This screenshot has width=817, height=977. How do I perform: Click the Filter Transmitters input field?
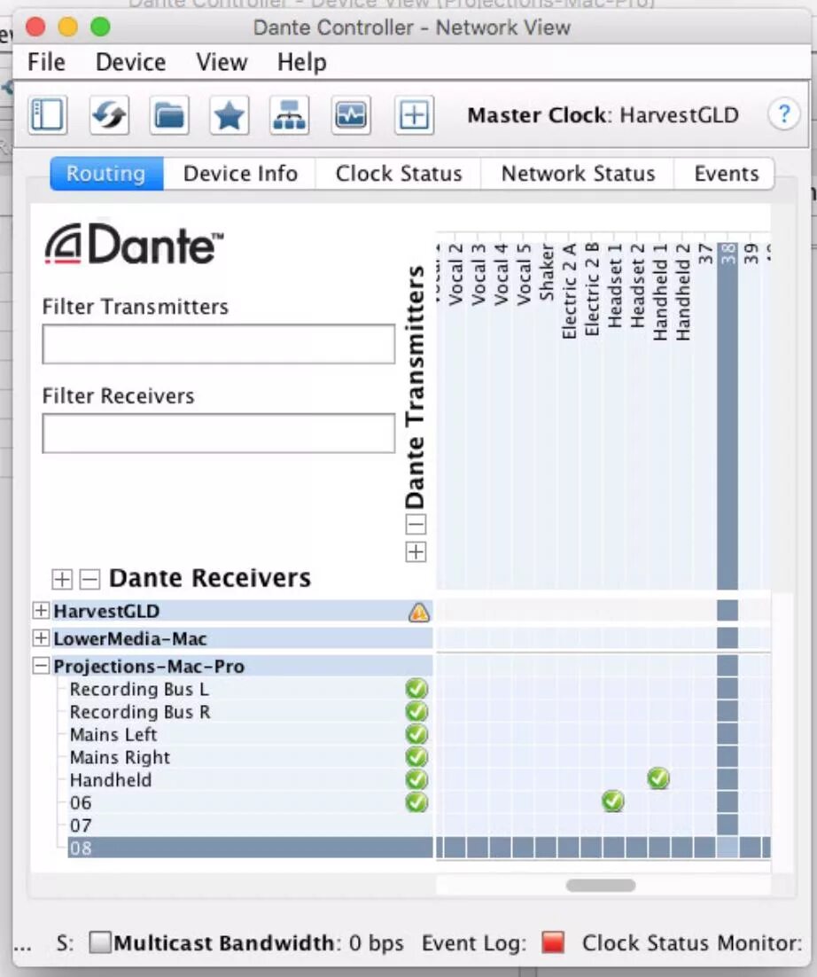(219, 344)
